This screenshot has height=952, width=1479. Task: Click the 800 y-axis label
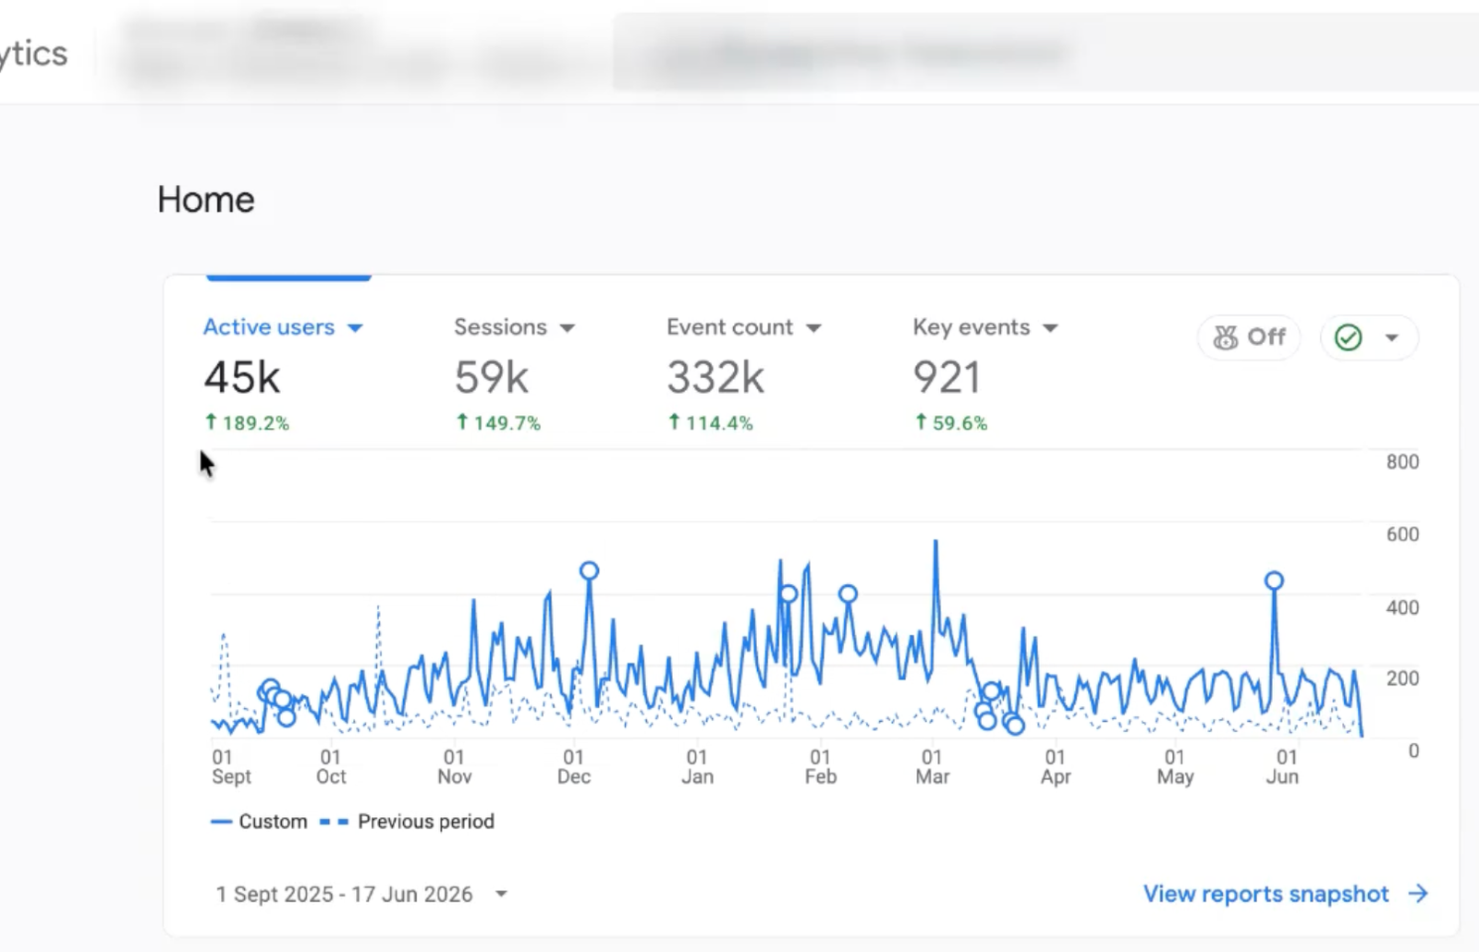tap(1402, 462)
